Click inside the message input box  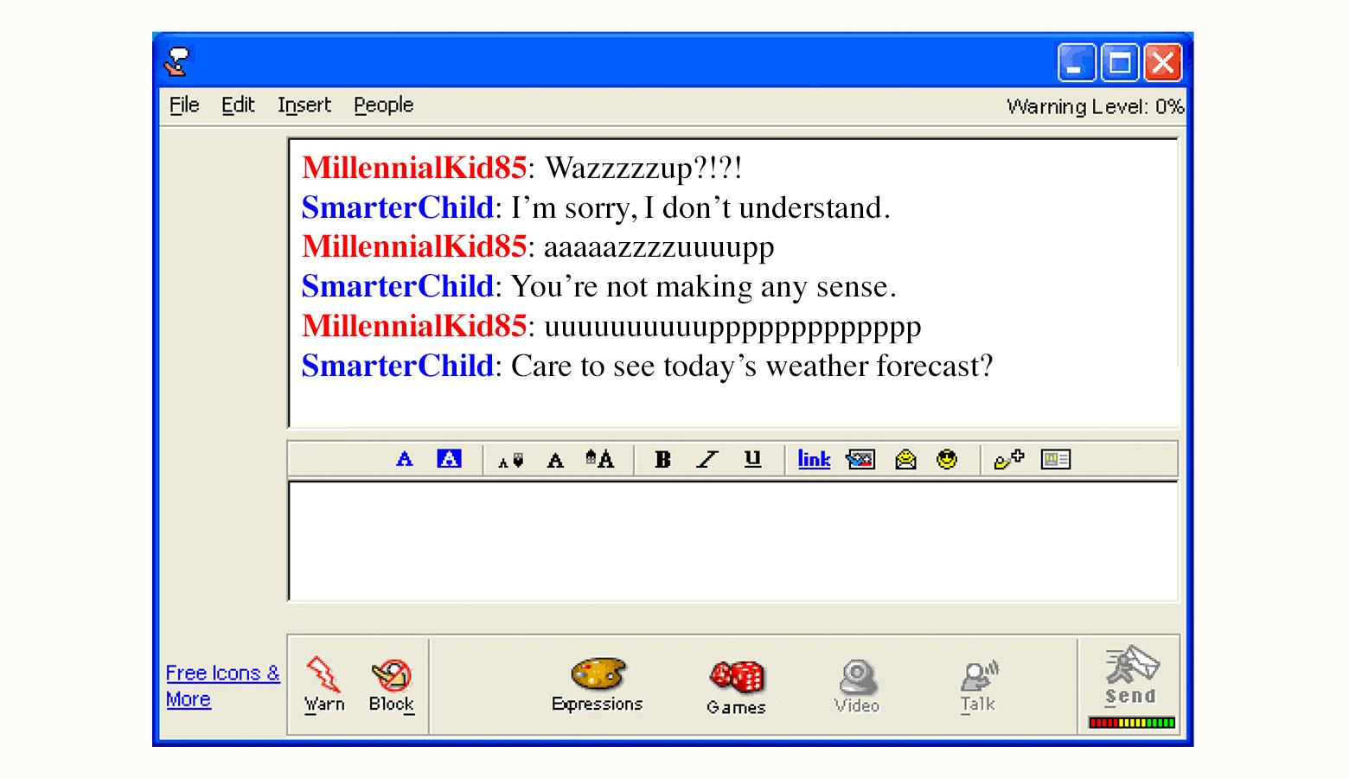pos(733,541)
